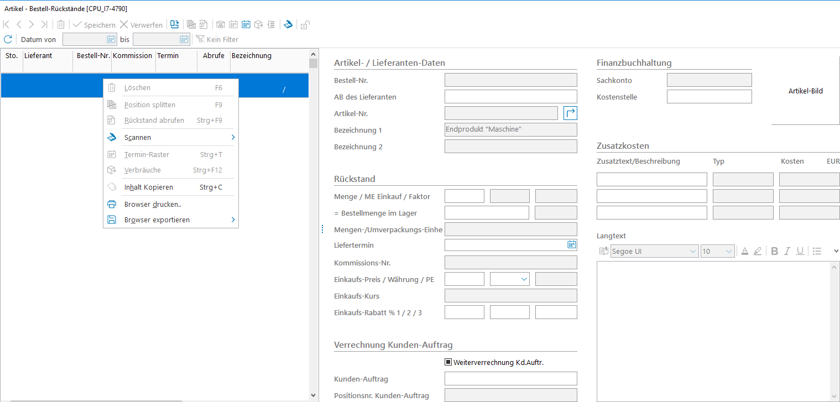Click into the AB des Lieferanten field
840x402 pixels.
510,97
